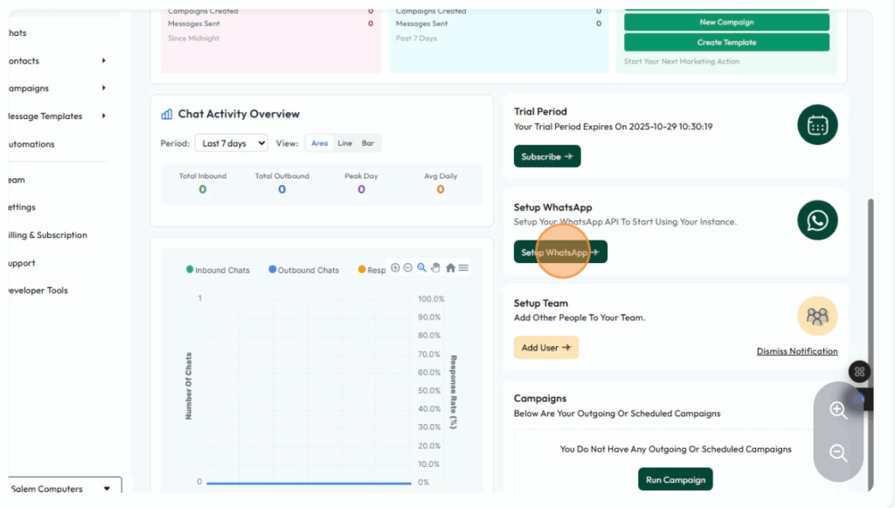Open the Period 'Last 7 days' dropdown

coord(231,143)
